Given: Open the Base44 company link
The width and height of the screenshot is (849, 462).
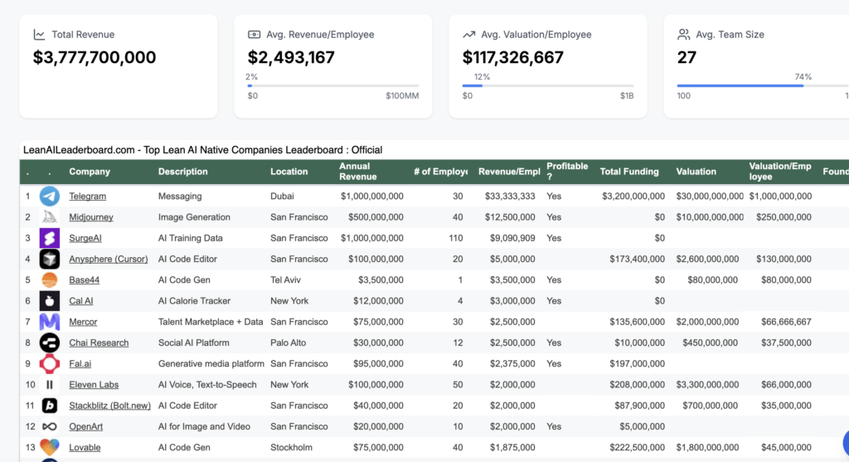Looking at the screenshot, I should click(x=84, y=280).
